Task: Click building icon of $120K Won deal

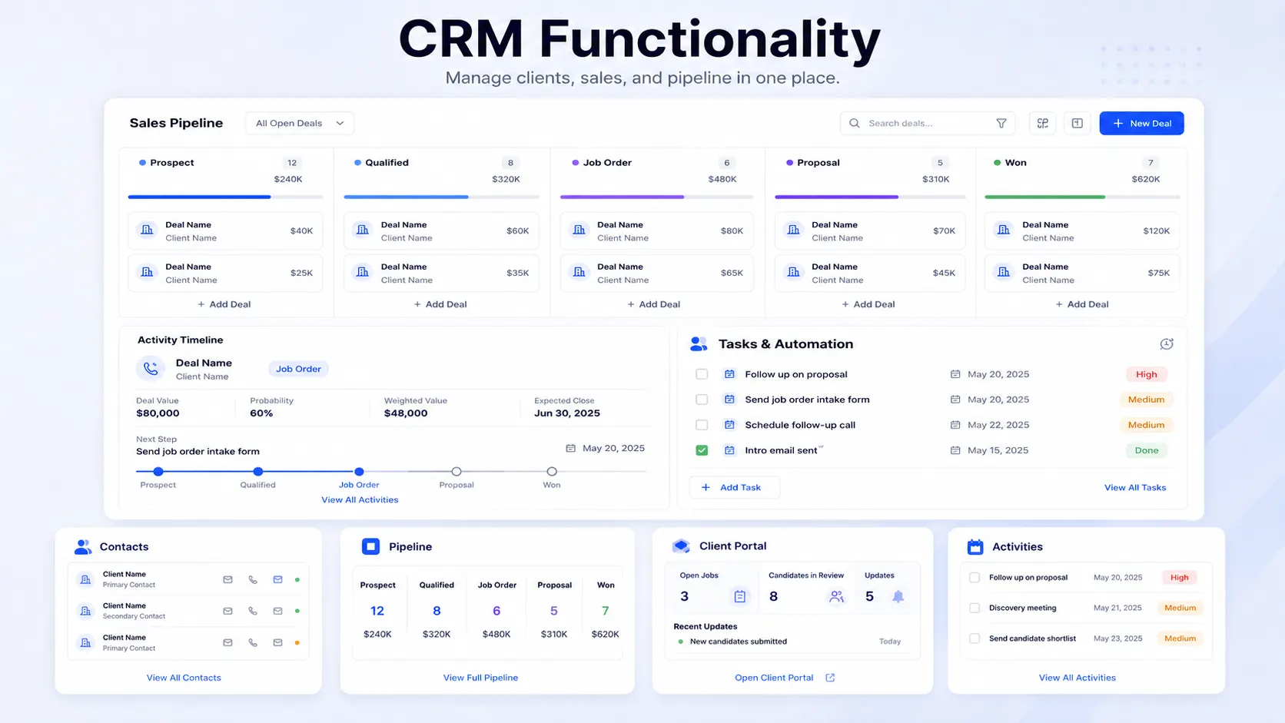Action: tap(1004, 230)
